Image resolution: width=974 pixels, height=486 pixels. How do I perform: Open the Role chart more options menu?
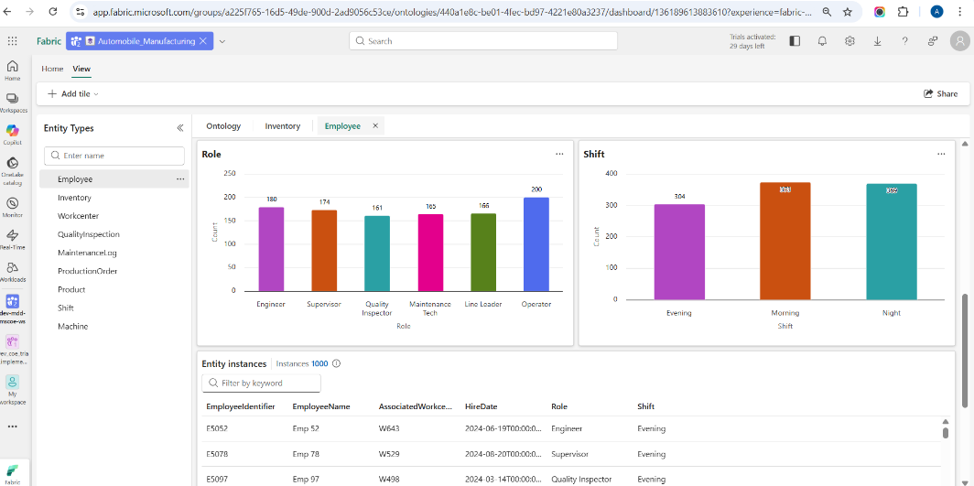pyautogui.click(x=559, y=154)
